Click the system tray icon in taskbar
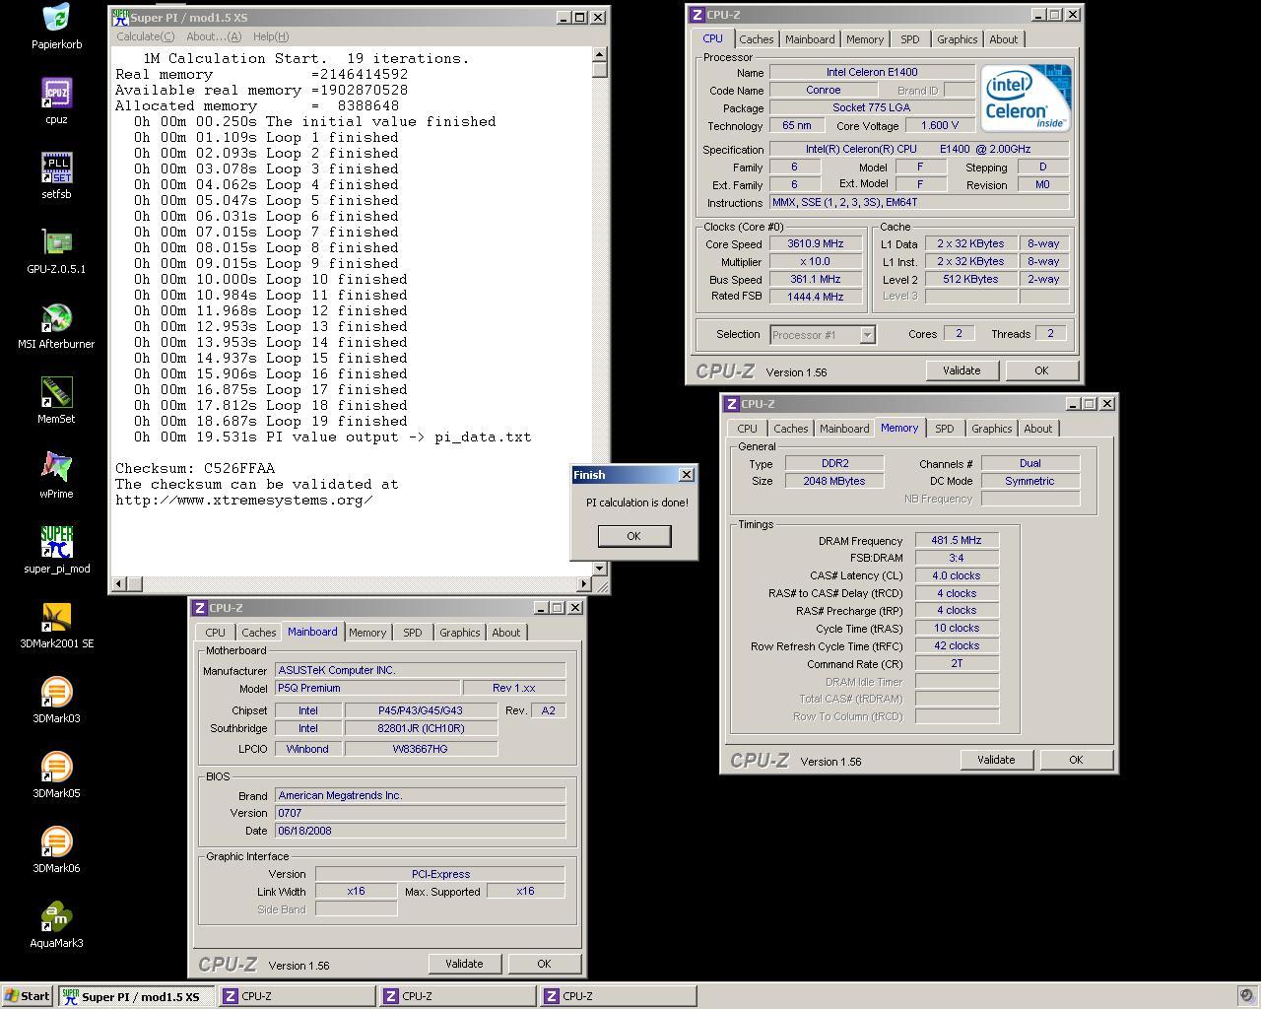 (1246, 996)
